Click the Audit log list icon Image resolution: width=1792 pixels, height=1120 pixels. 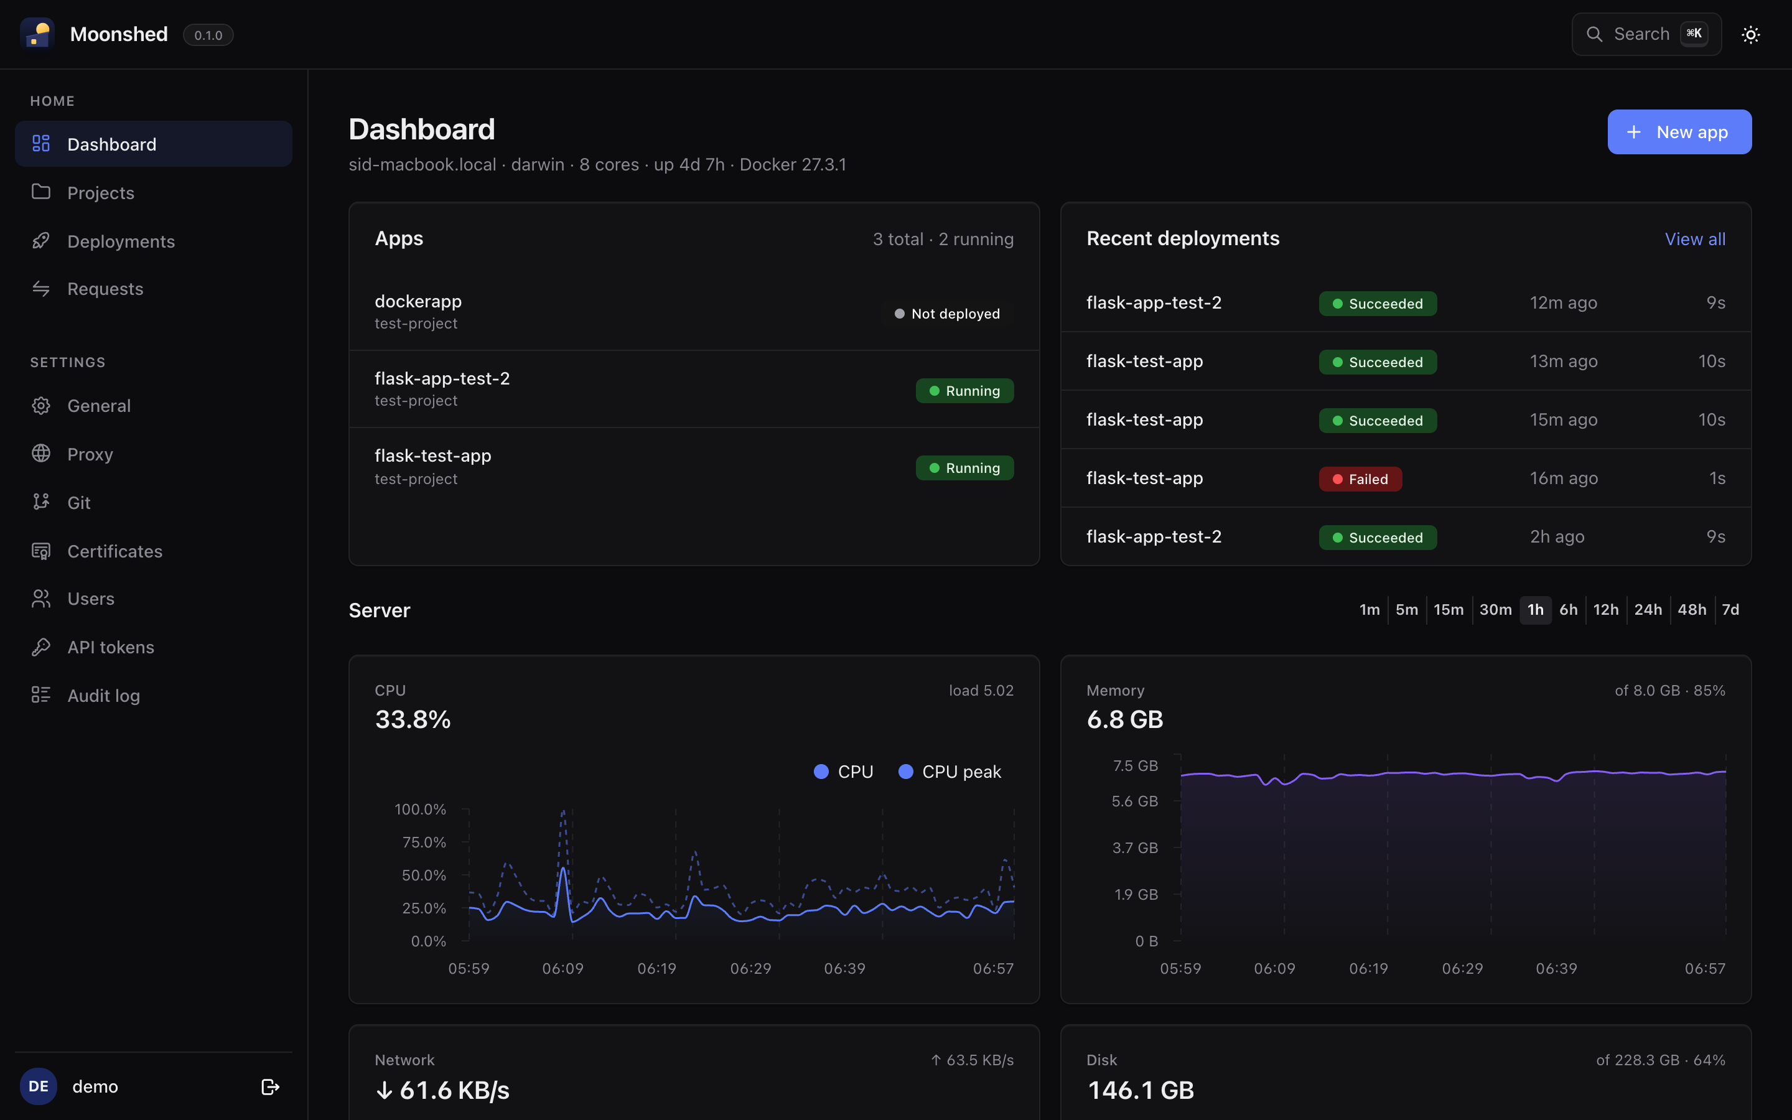[x=42, y=695]
